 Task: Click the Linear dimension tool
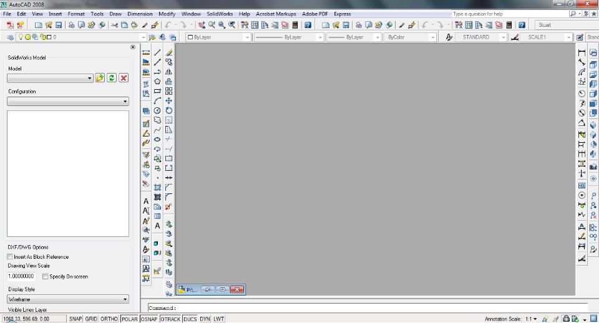pos(582,52)
